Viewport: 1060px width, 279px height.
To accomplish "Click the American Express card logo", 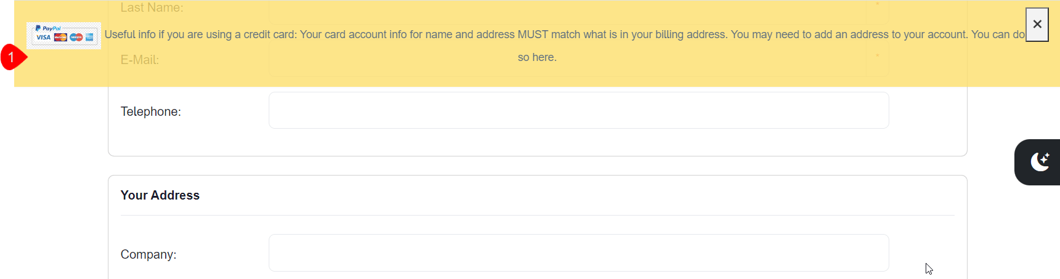I will (x=89, y=38).
